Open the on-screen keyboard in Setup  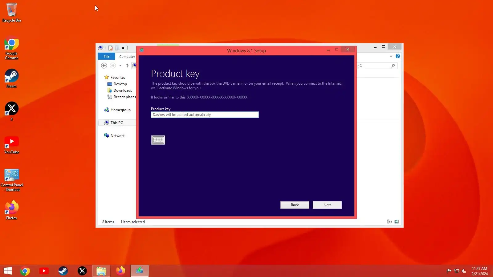point(158,140)
